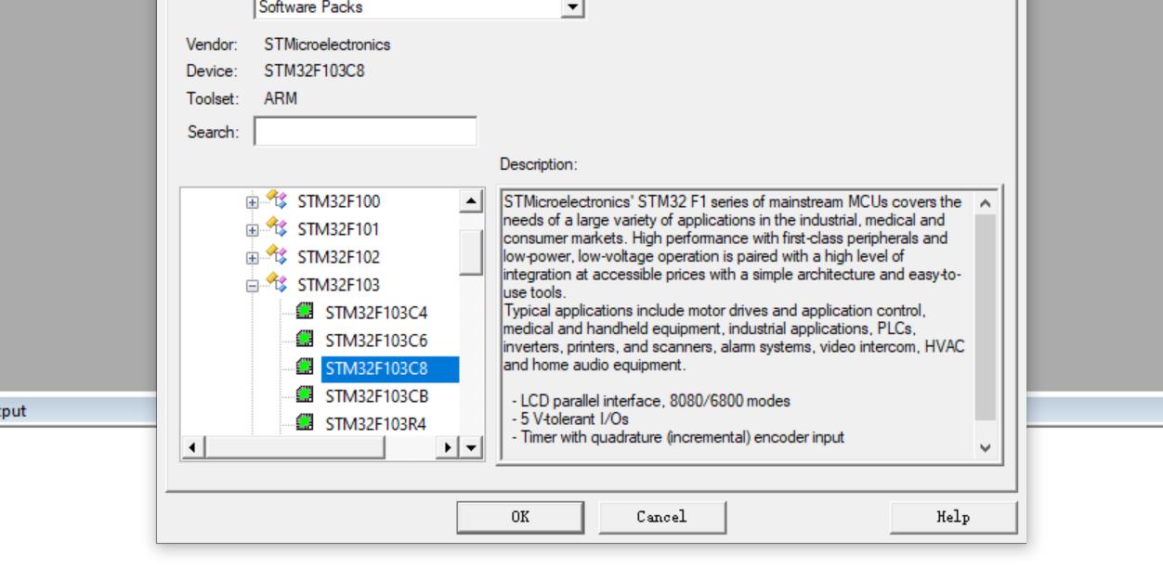This screenshot has width=1163, height=580.
Task: Click the device tree scroll-left arrow
Action: [x=194, y=449]
